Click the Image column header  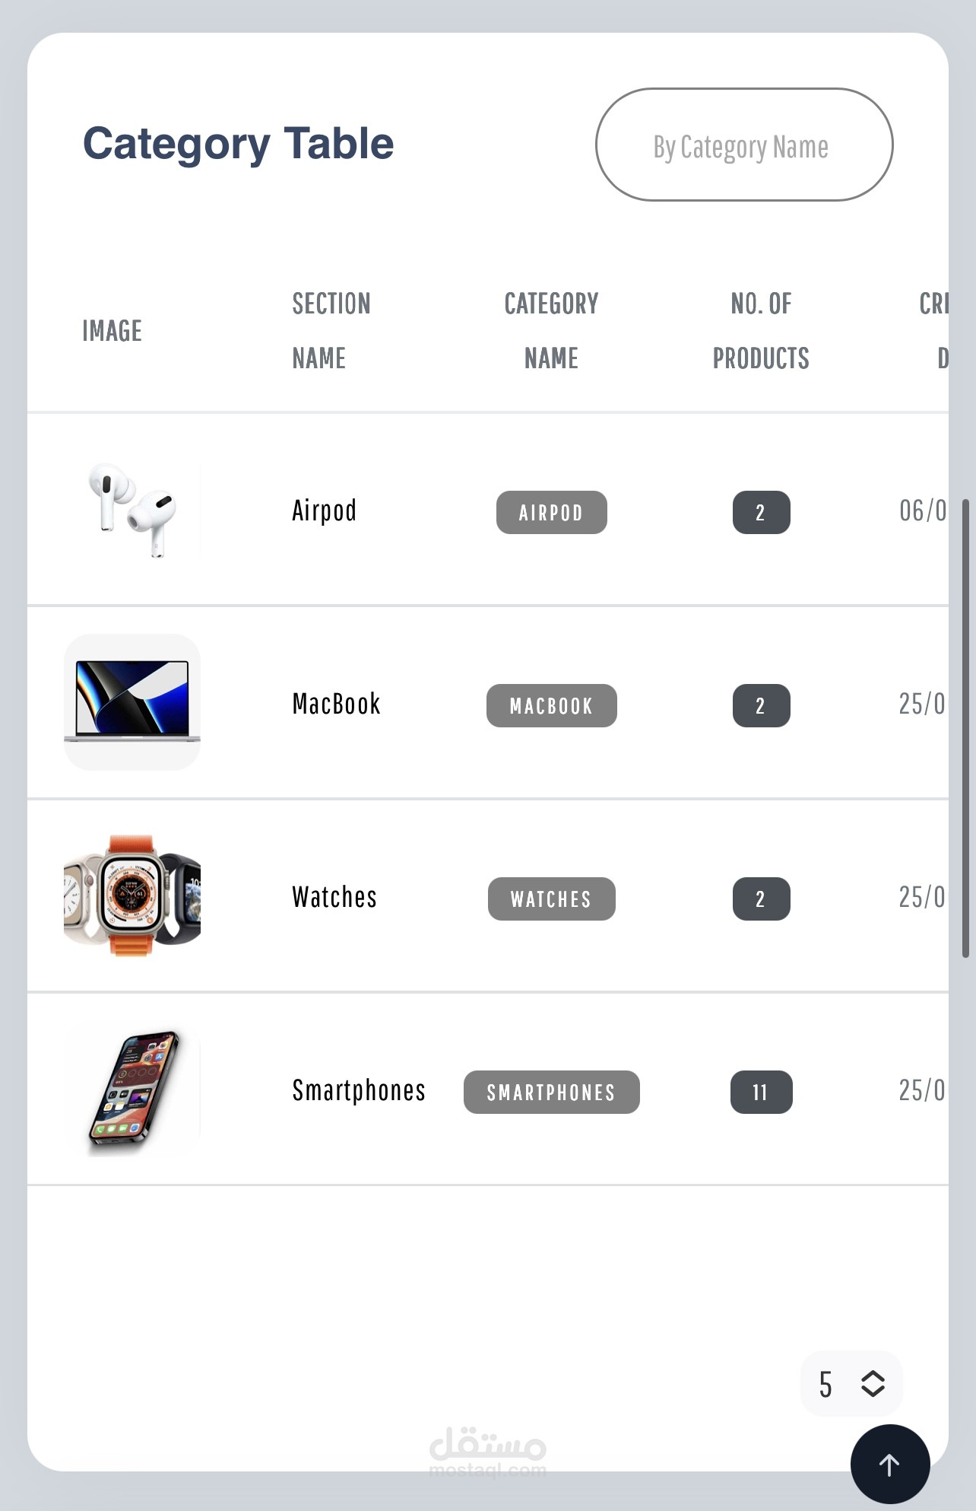[x=112, y=331]
